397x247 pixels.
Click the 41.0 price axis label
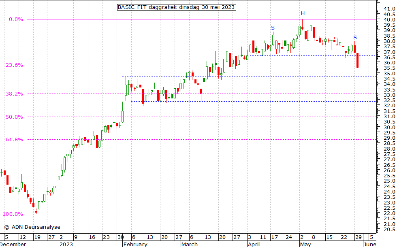389,9
